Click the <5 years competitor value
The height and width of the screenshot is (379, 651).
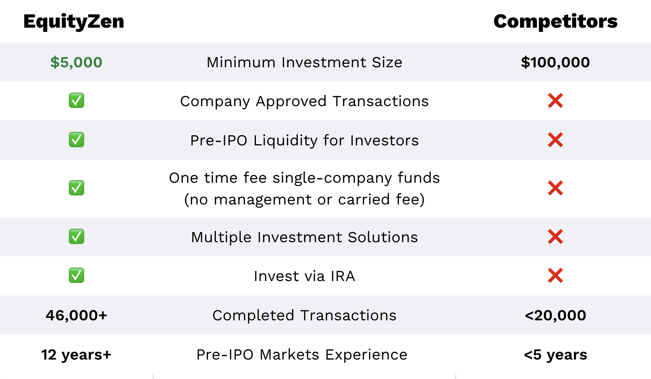[556, 355]
